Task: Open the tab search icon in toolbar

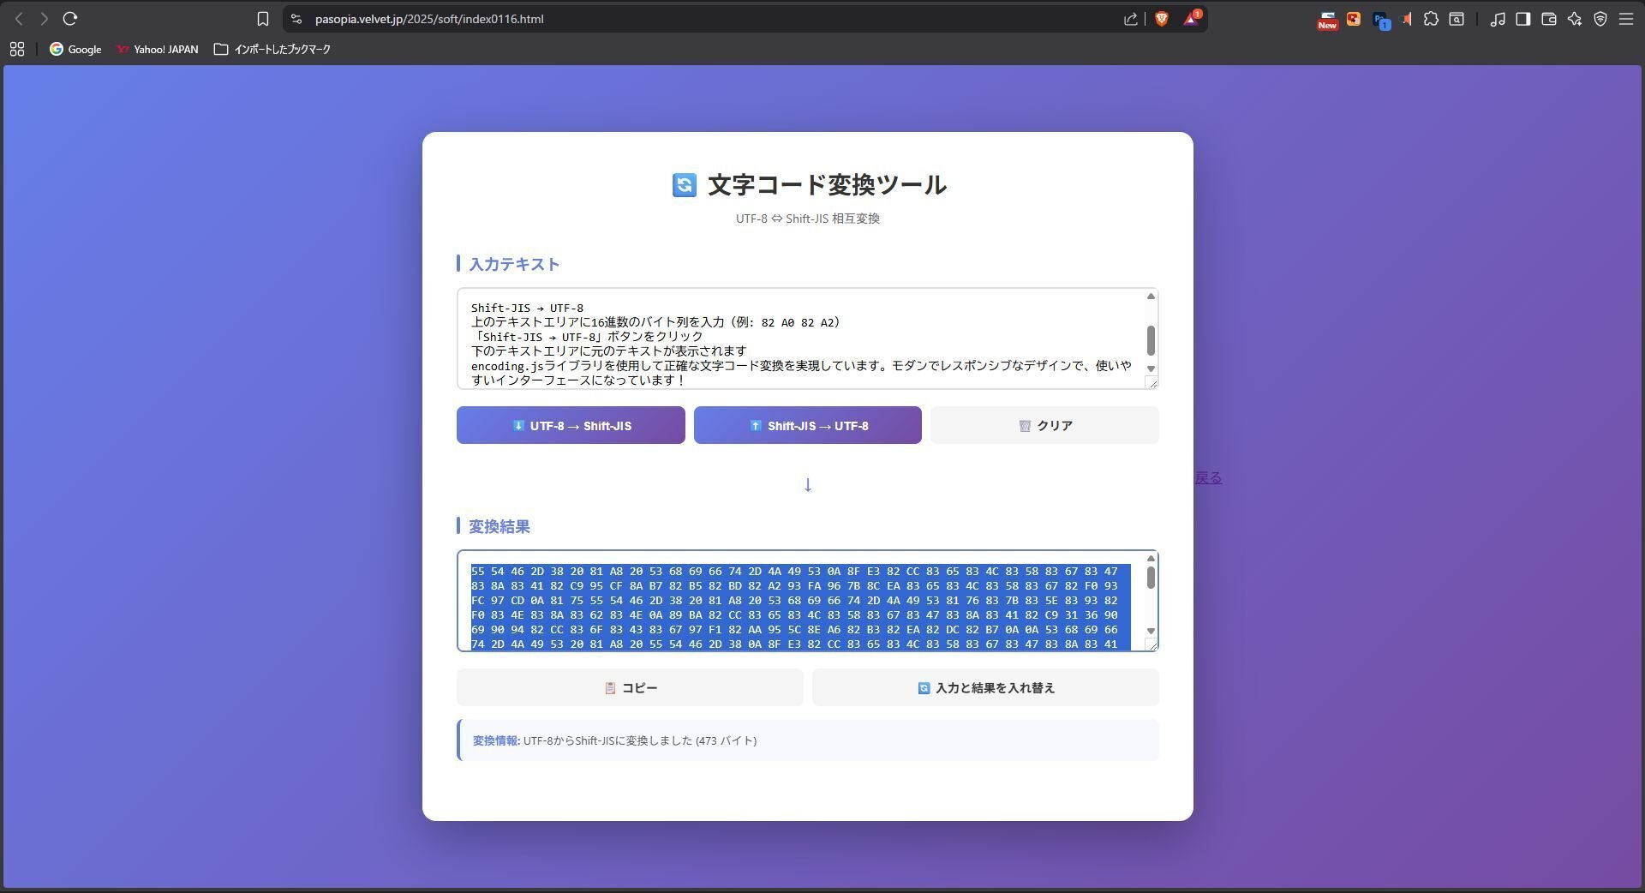Action: pos(1457,19)
